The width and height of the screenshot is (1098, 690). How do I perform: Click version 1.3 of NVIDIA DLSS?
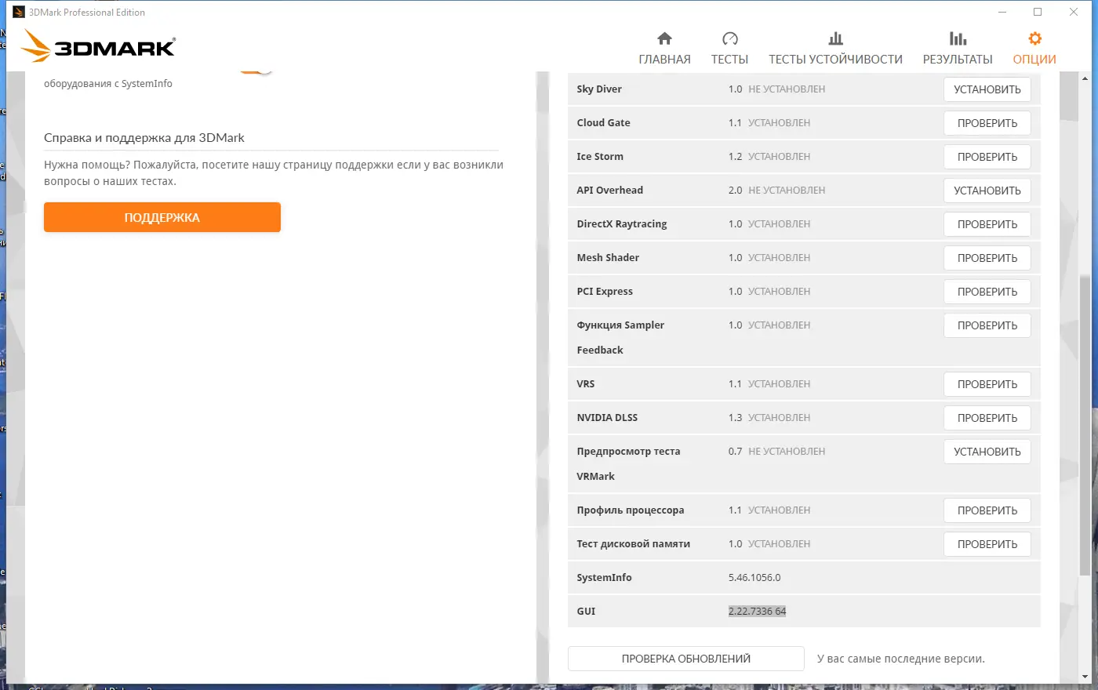[x=735, y=418]
